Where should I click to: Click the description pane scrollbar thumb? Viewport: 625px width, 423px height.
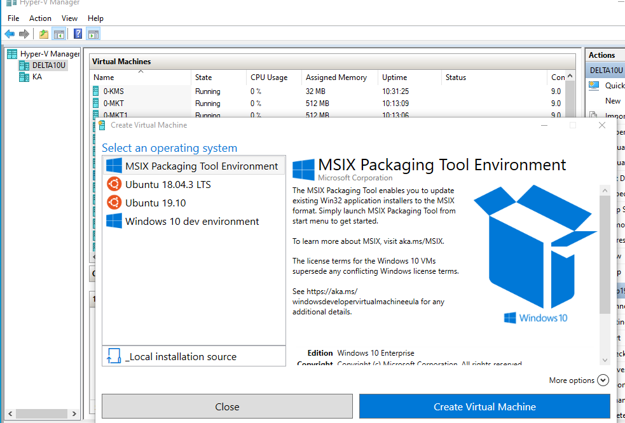tap(605, 254)
